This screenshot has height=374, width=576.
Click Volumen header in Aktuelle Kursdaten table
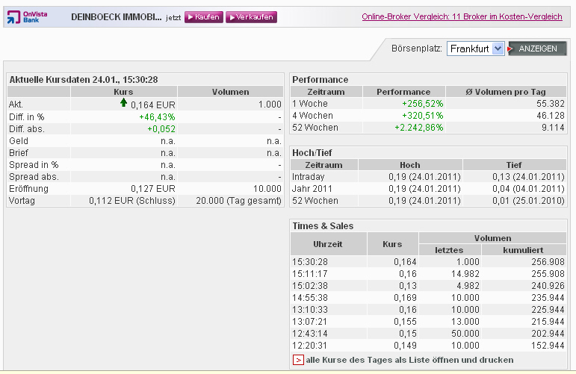coord(230,92)
